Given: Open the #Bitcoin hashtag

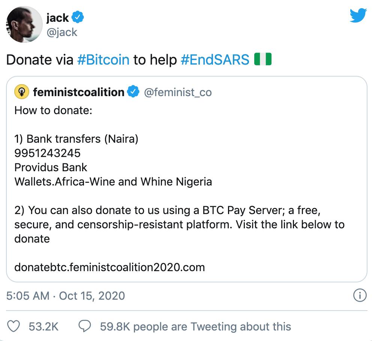Looking at the screenshot, I should 103,60.
